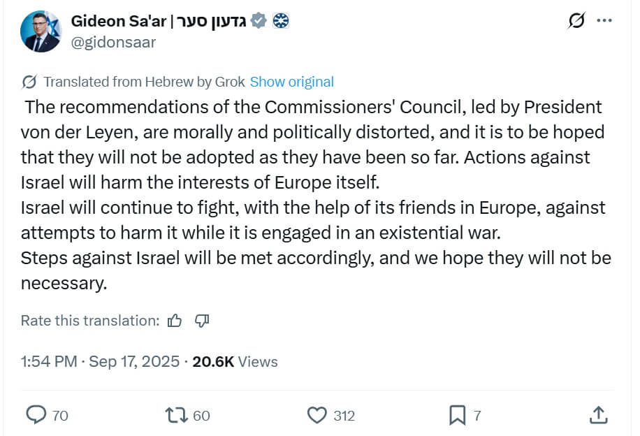Open the @gidonsaar handle link
This screenshot has height=436, width=640.
113,42
